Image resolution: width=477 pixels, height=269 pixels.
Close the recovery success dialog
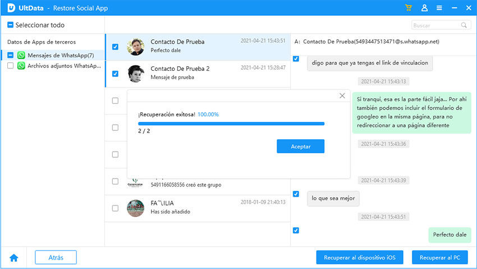coord(342,95)
